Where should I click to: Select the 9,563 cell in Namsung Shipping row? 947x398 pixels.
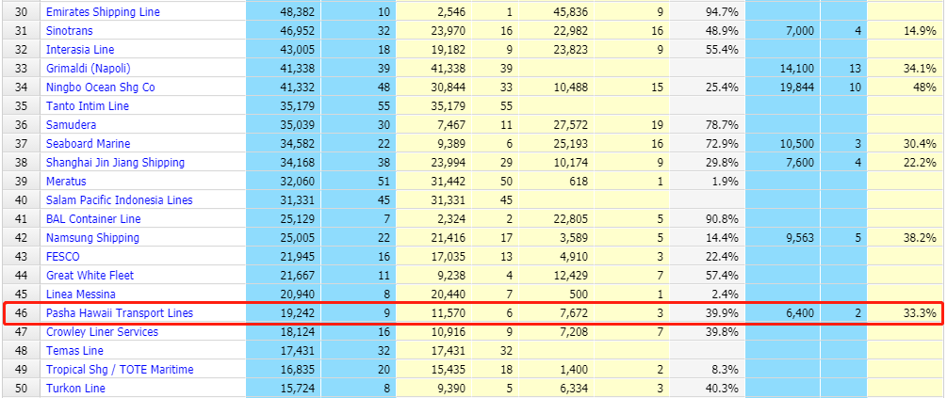782,238
